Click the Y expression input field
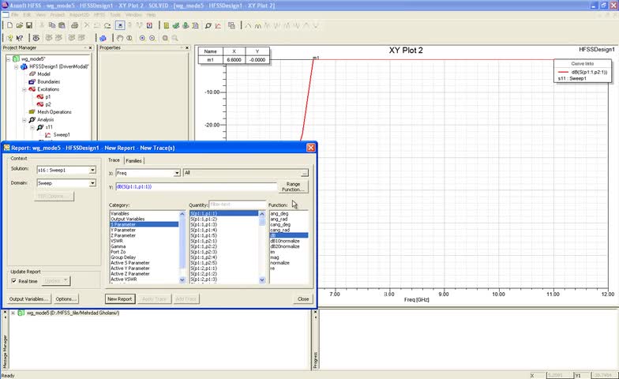 click(196, 186)
